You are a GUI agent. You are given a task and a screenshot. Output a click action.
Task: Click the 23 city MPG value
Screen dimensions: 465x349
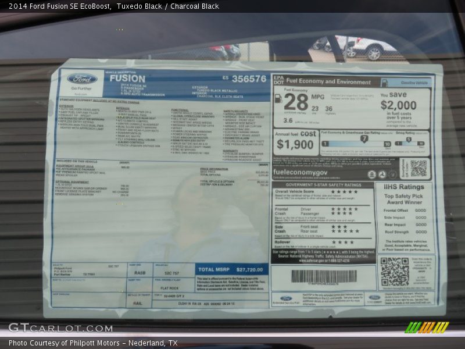pos(315,109)
